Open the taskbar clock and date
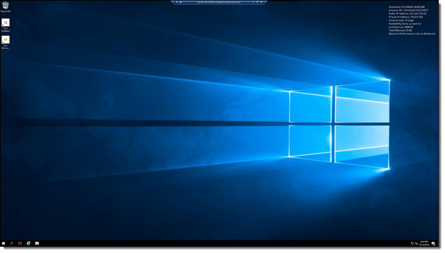 point(424,243)
